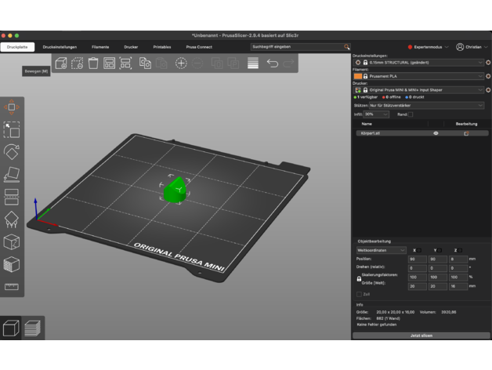Image resolution: width=492 pixels, height=370 pixels.
Task: Open the Expertenmodus mode dropdown
Action: point(429,47)
